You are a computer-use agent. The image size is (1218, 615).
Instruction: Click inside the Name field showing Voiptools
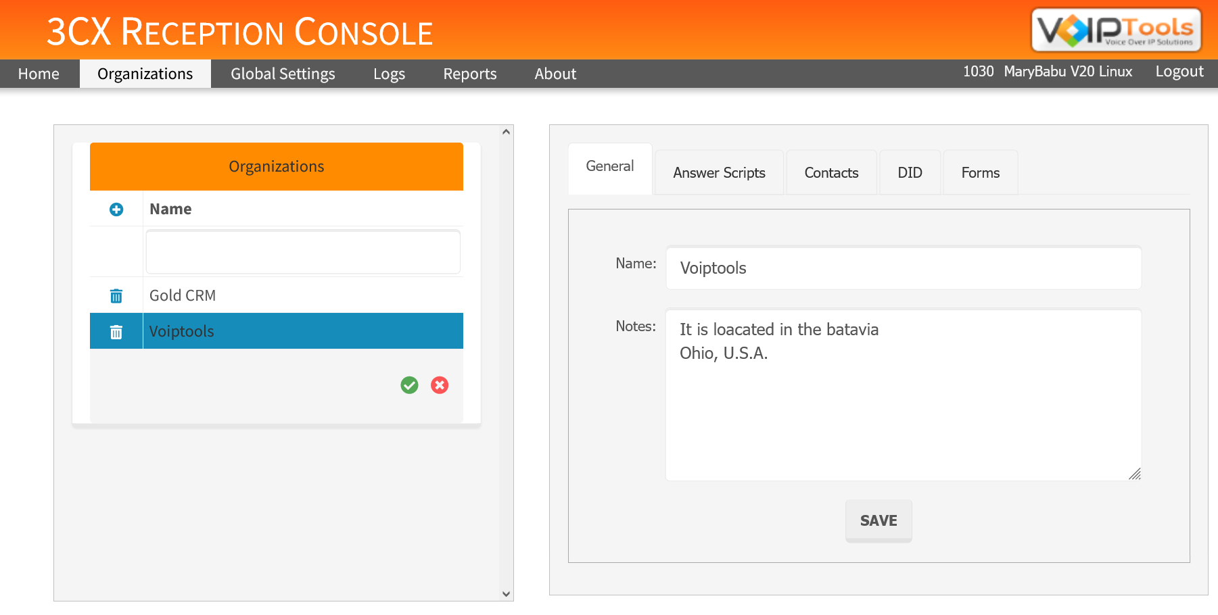pos(903,268)
